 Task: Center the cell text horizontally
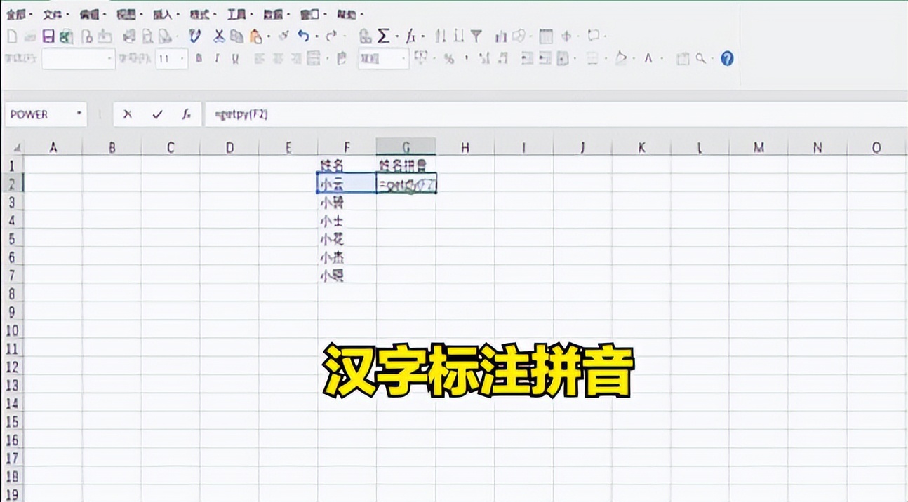pyautogui.click(x=276, y=59)
